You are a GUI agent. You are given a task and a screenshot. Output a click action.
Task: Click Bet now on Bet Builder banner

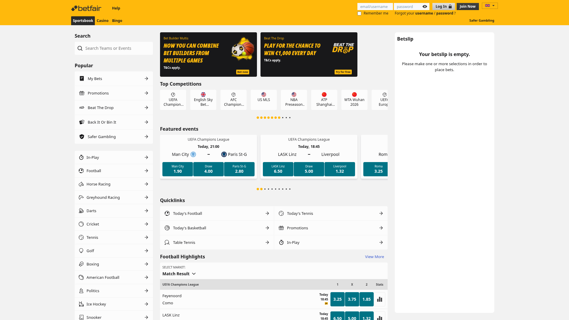click(x=243, y=72)
